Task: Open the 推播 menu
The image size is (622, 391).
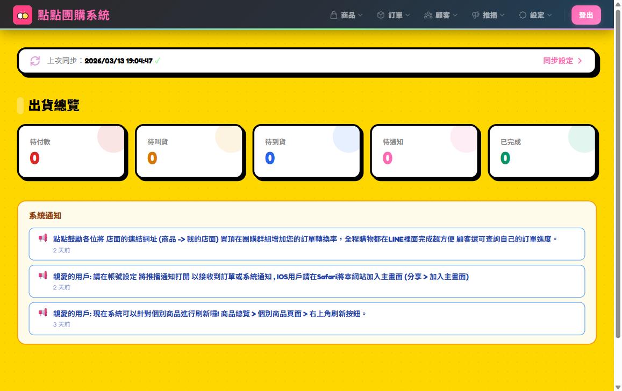Action: 490,15
